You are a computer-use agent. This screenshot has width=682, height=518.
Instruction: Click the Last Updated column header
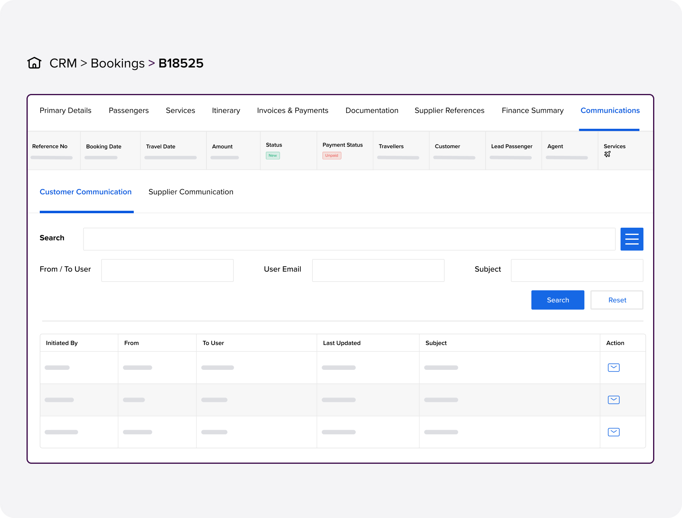tap(341, 343)
